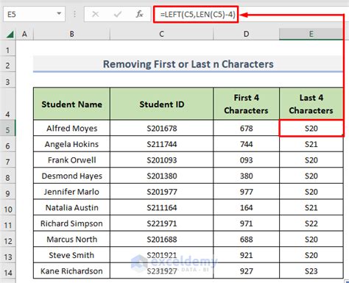This screenshot has width=349, height=283.
Task: Select column D header
Action: point(247,34)
